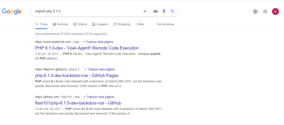The height and width of the screenshot is (125, 284).
Task: Open the on-screen keyboard icon
Action: 155,11
